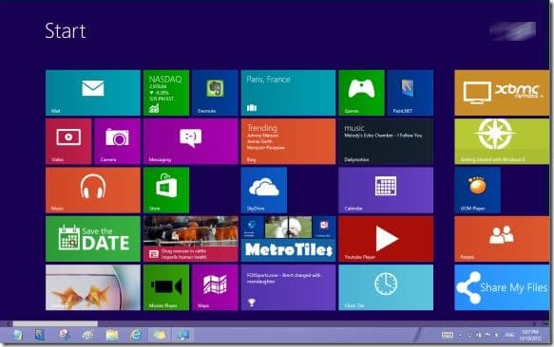Open the MetroTiles tile

click(x=288, y=239)
